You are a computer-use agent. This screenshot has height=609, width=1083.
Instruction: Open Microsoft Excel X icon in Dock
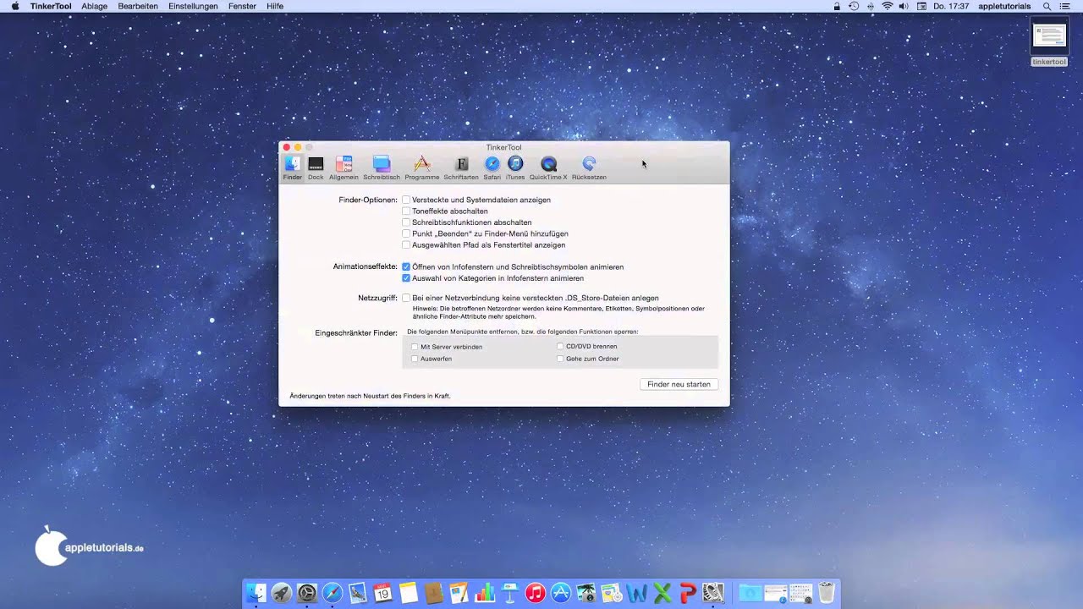pos(662,593)
